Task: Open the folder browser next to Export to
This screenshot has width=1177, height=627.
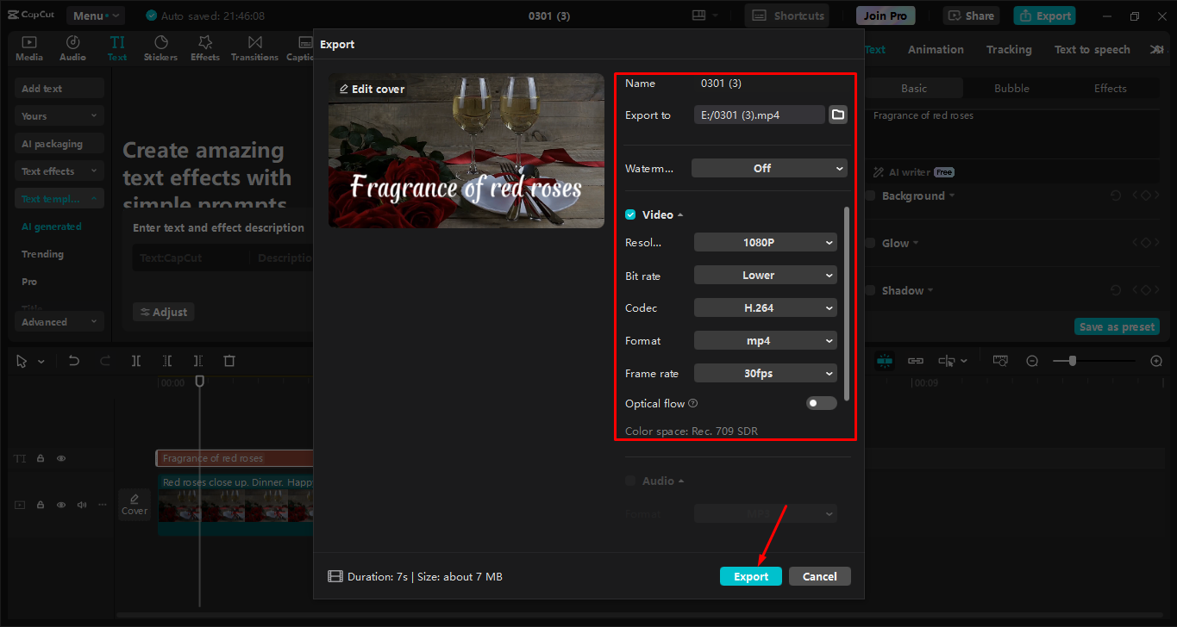Action: pos(837,114)
